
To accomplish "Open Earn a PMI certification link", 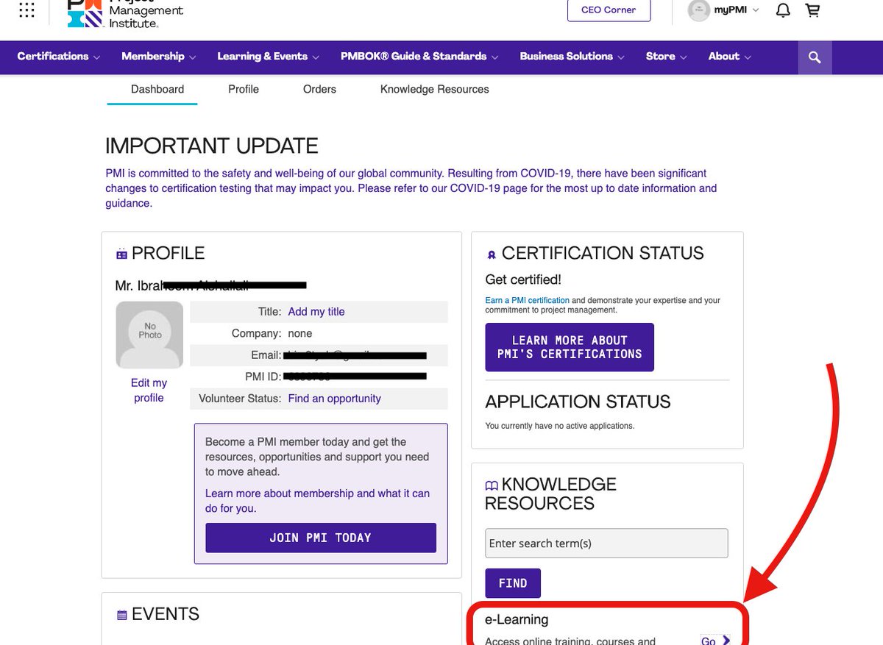I will (x=528, y=300).
